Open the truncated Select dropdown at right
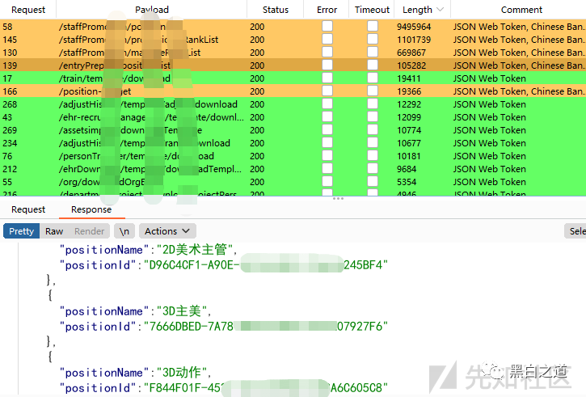This screenshot has height=397, width=586. [575, 231]
